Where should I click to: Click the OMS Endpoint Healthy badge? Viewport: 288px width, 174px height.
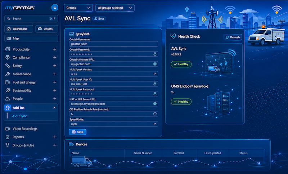click(x=181, y=102)
